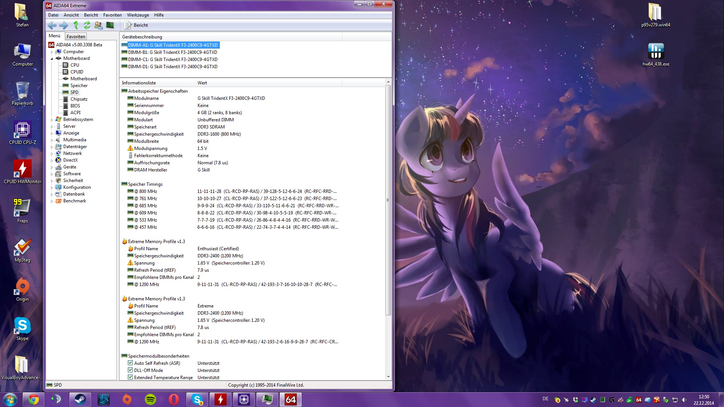The width and height of the screenshot is (724, 407).
Task: Open the Werkzeuge menu
Action: pyautogui.click(x=138, y=15)
